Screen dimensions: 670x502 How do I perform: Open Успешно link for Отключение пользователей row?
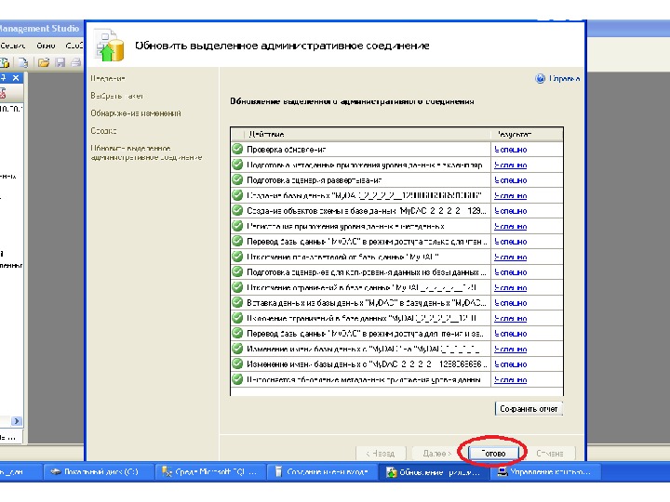click(510, 258)
